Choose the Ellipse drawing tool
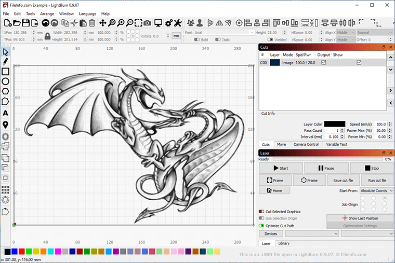The image size is (395, 263). coord(5,81)
